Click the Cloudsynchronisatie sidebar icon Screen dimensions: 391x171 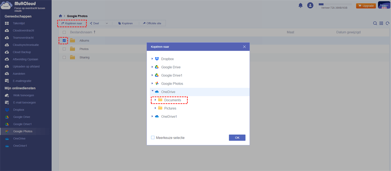point(7,45)
